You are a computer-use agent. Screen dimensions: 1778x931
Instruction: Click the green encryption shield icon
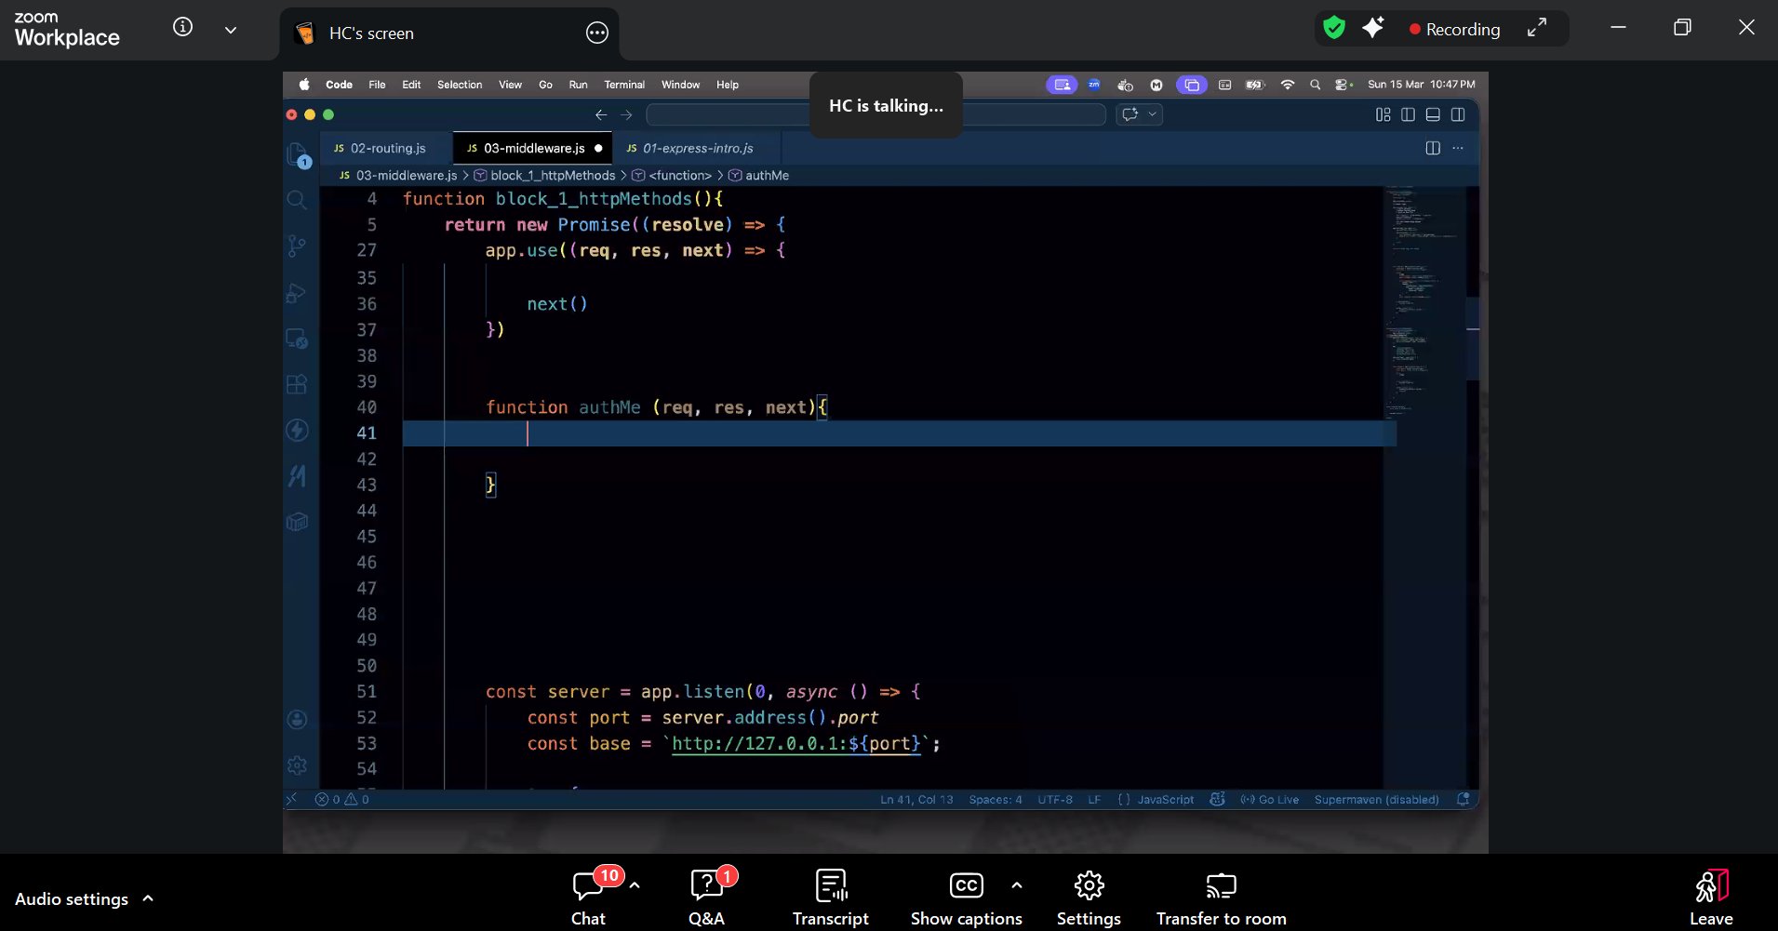click(1334, 29)
